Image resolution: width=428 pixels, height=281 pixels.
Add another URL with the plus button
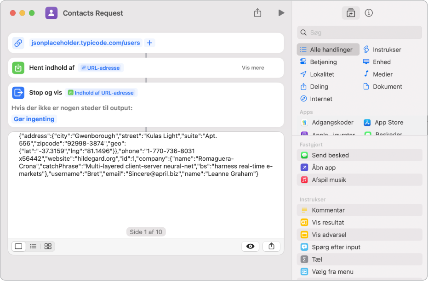pyautogui.click(x=149, y=43)
